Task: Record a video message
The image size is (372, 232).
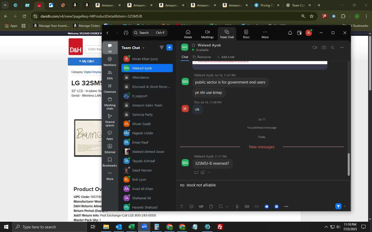Action: [247, 206]
